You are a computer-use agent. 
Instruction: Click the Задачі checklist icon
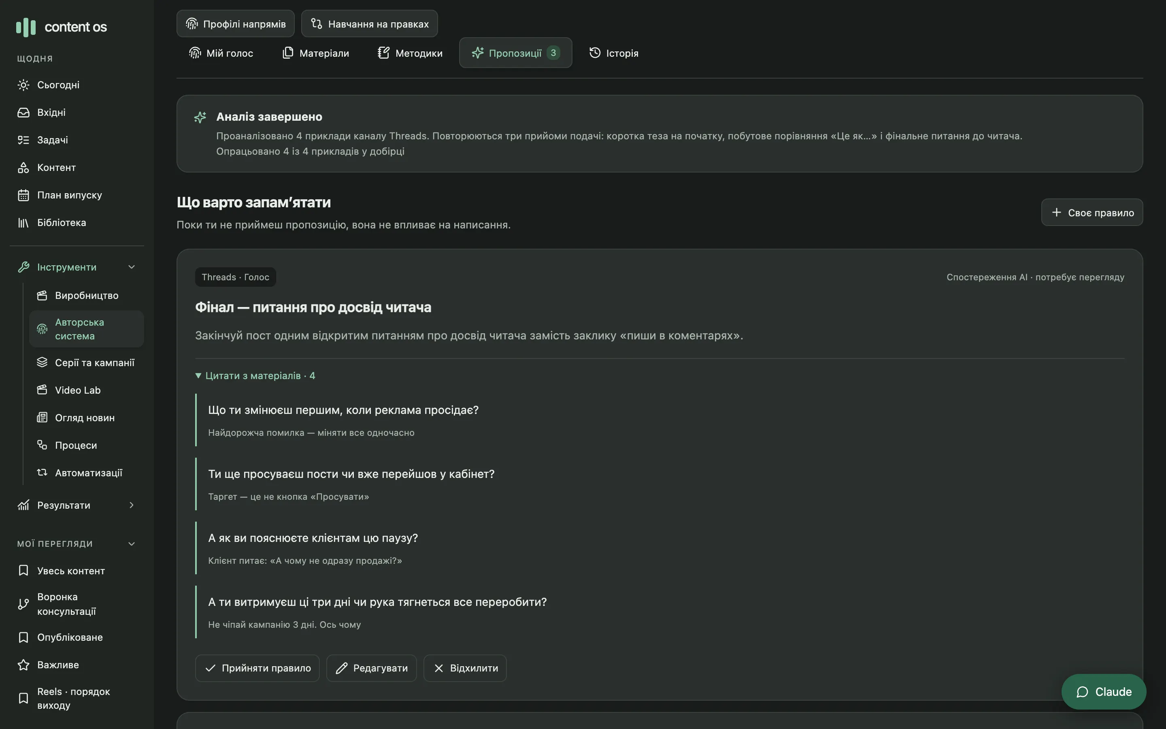23,140
